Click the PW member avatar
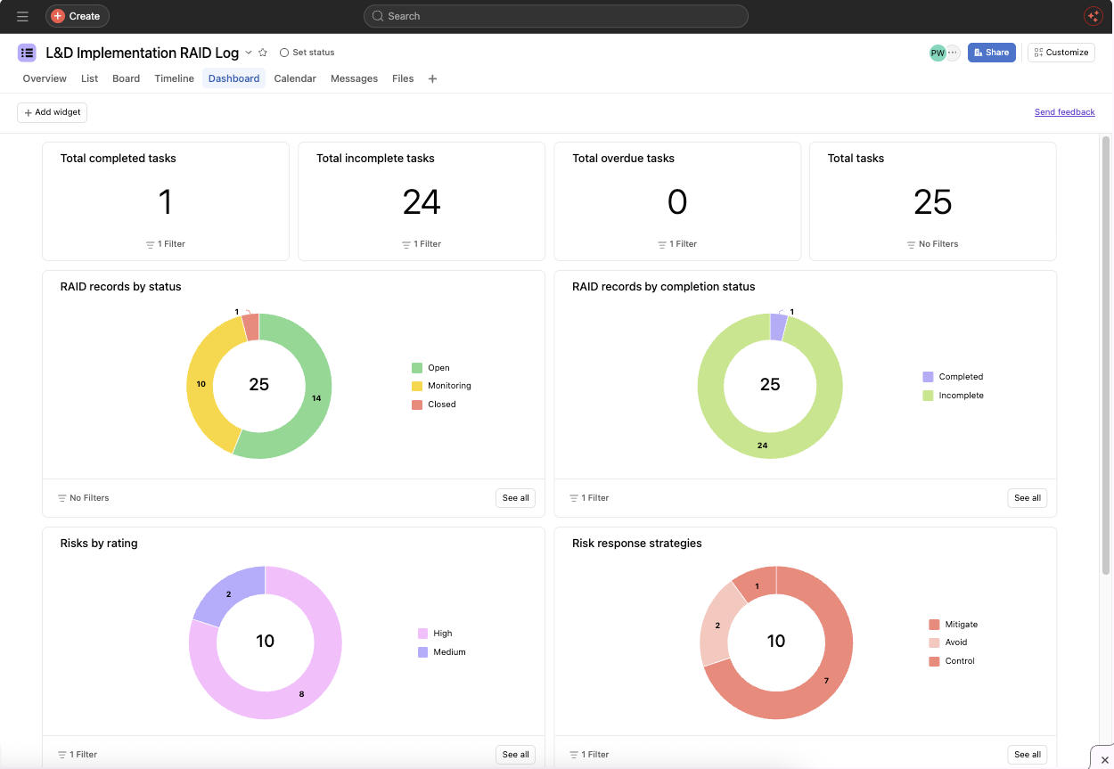 pyautogui.click(x=937, y=53)
